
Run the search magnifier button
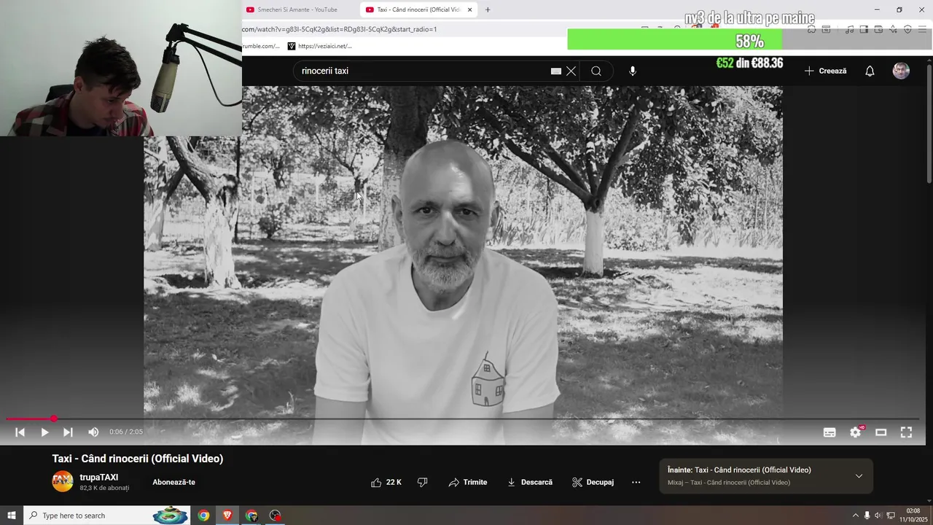coord(596,71)
